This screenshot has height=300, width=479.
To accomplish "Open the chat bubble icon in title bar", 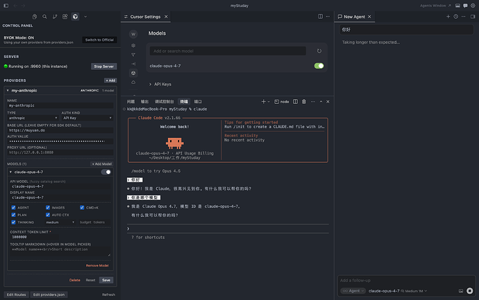I will [465, 6].
